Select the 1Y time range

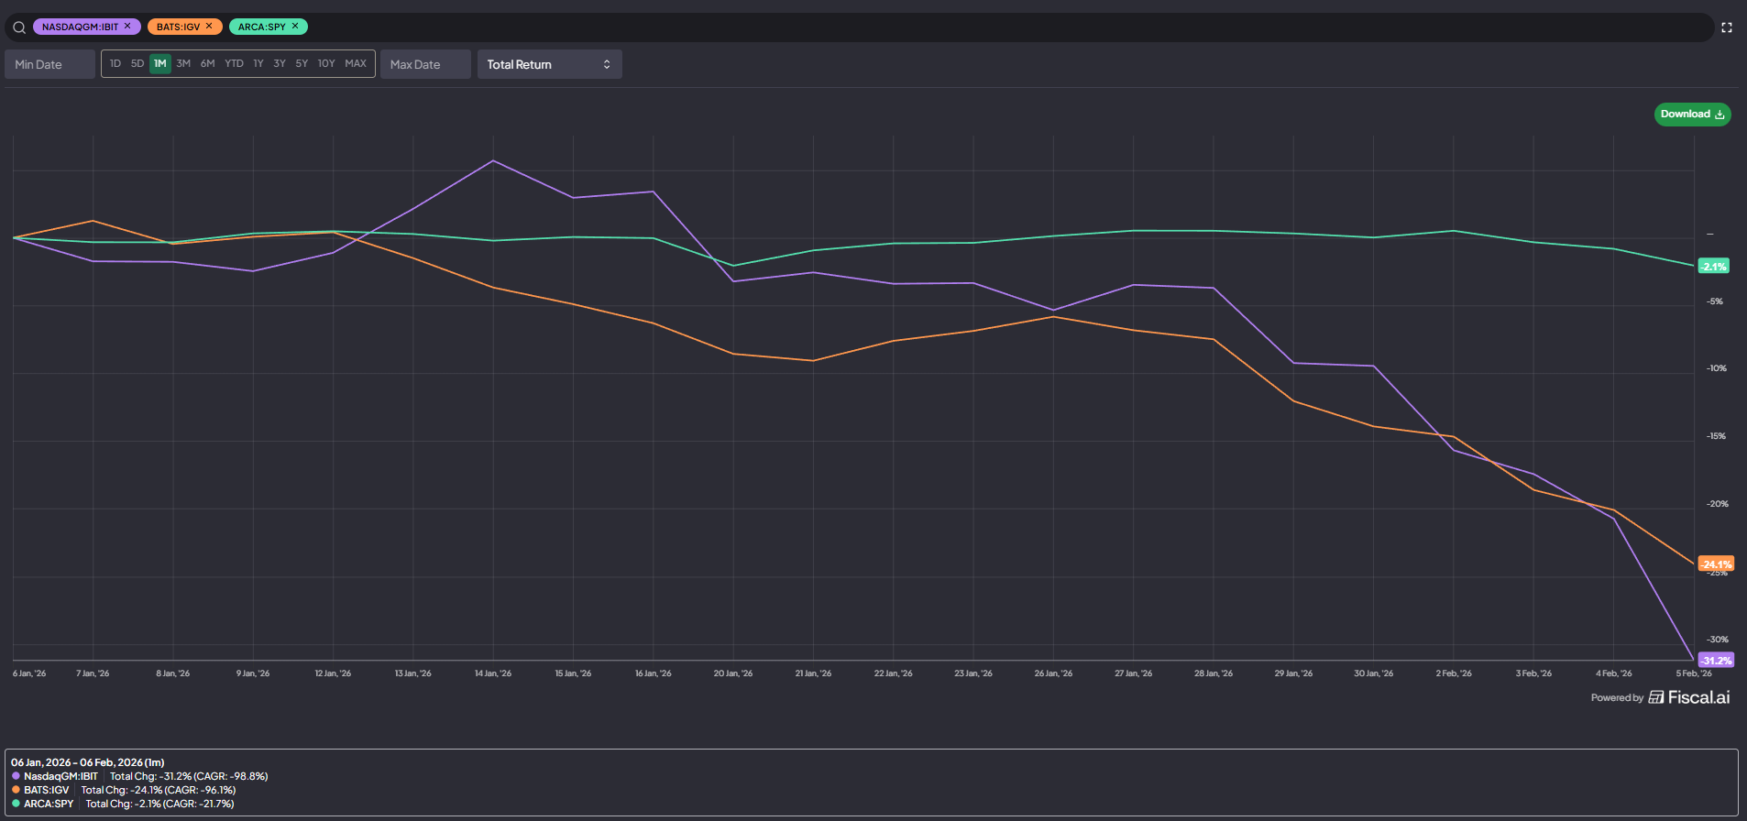pos(258,63)
